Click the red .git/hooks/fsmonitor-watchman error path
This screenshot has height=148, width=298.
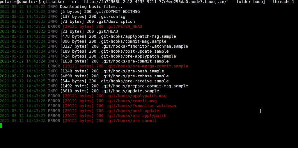141,106
